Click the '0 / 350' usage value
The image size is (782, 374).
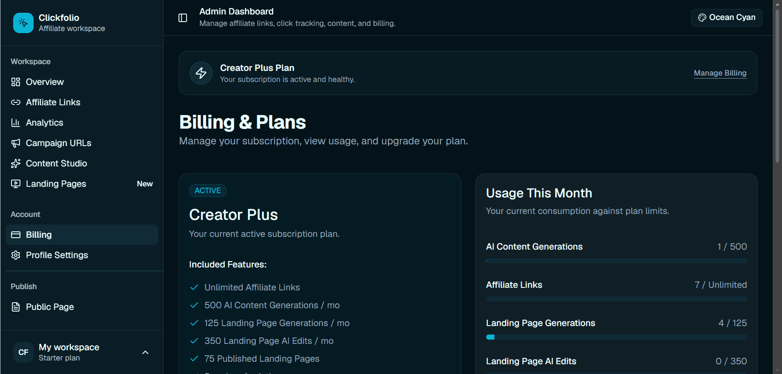(731, 361)
